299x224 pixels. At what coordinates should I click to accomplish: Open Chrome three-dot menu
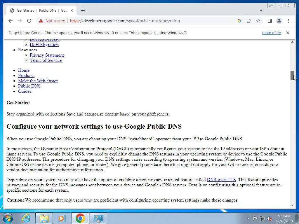pyautogui.click(x=288, y=21)
